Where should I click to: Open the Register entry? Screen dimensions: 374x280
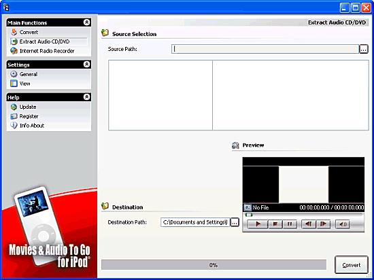coord(29,116)
